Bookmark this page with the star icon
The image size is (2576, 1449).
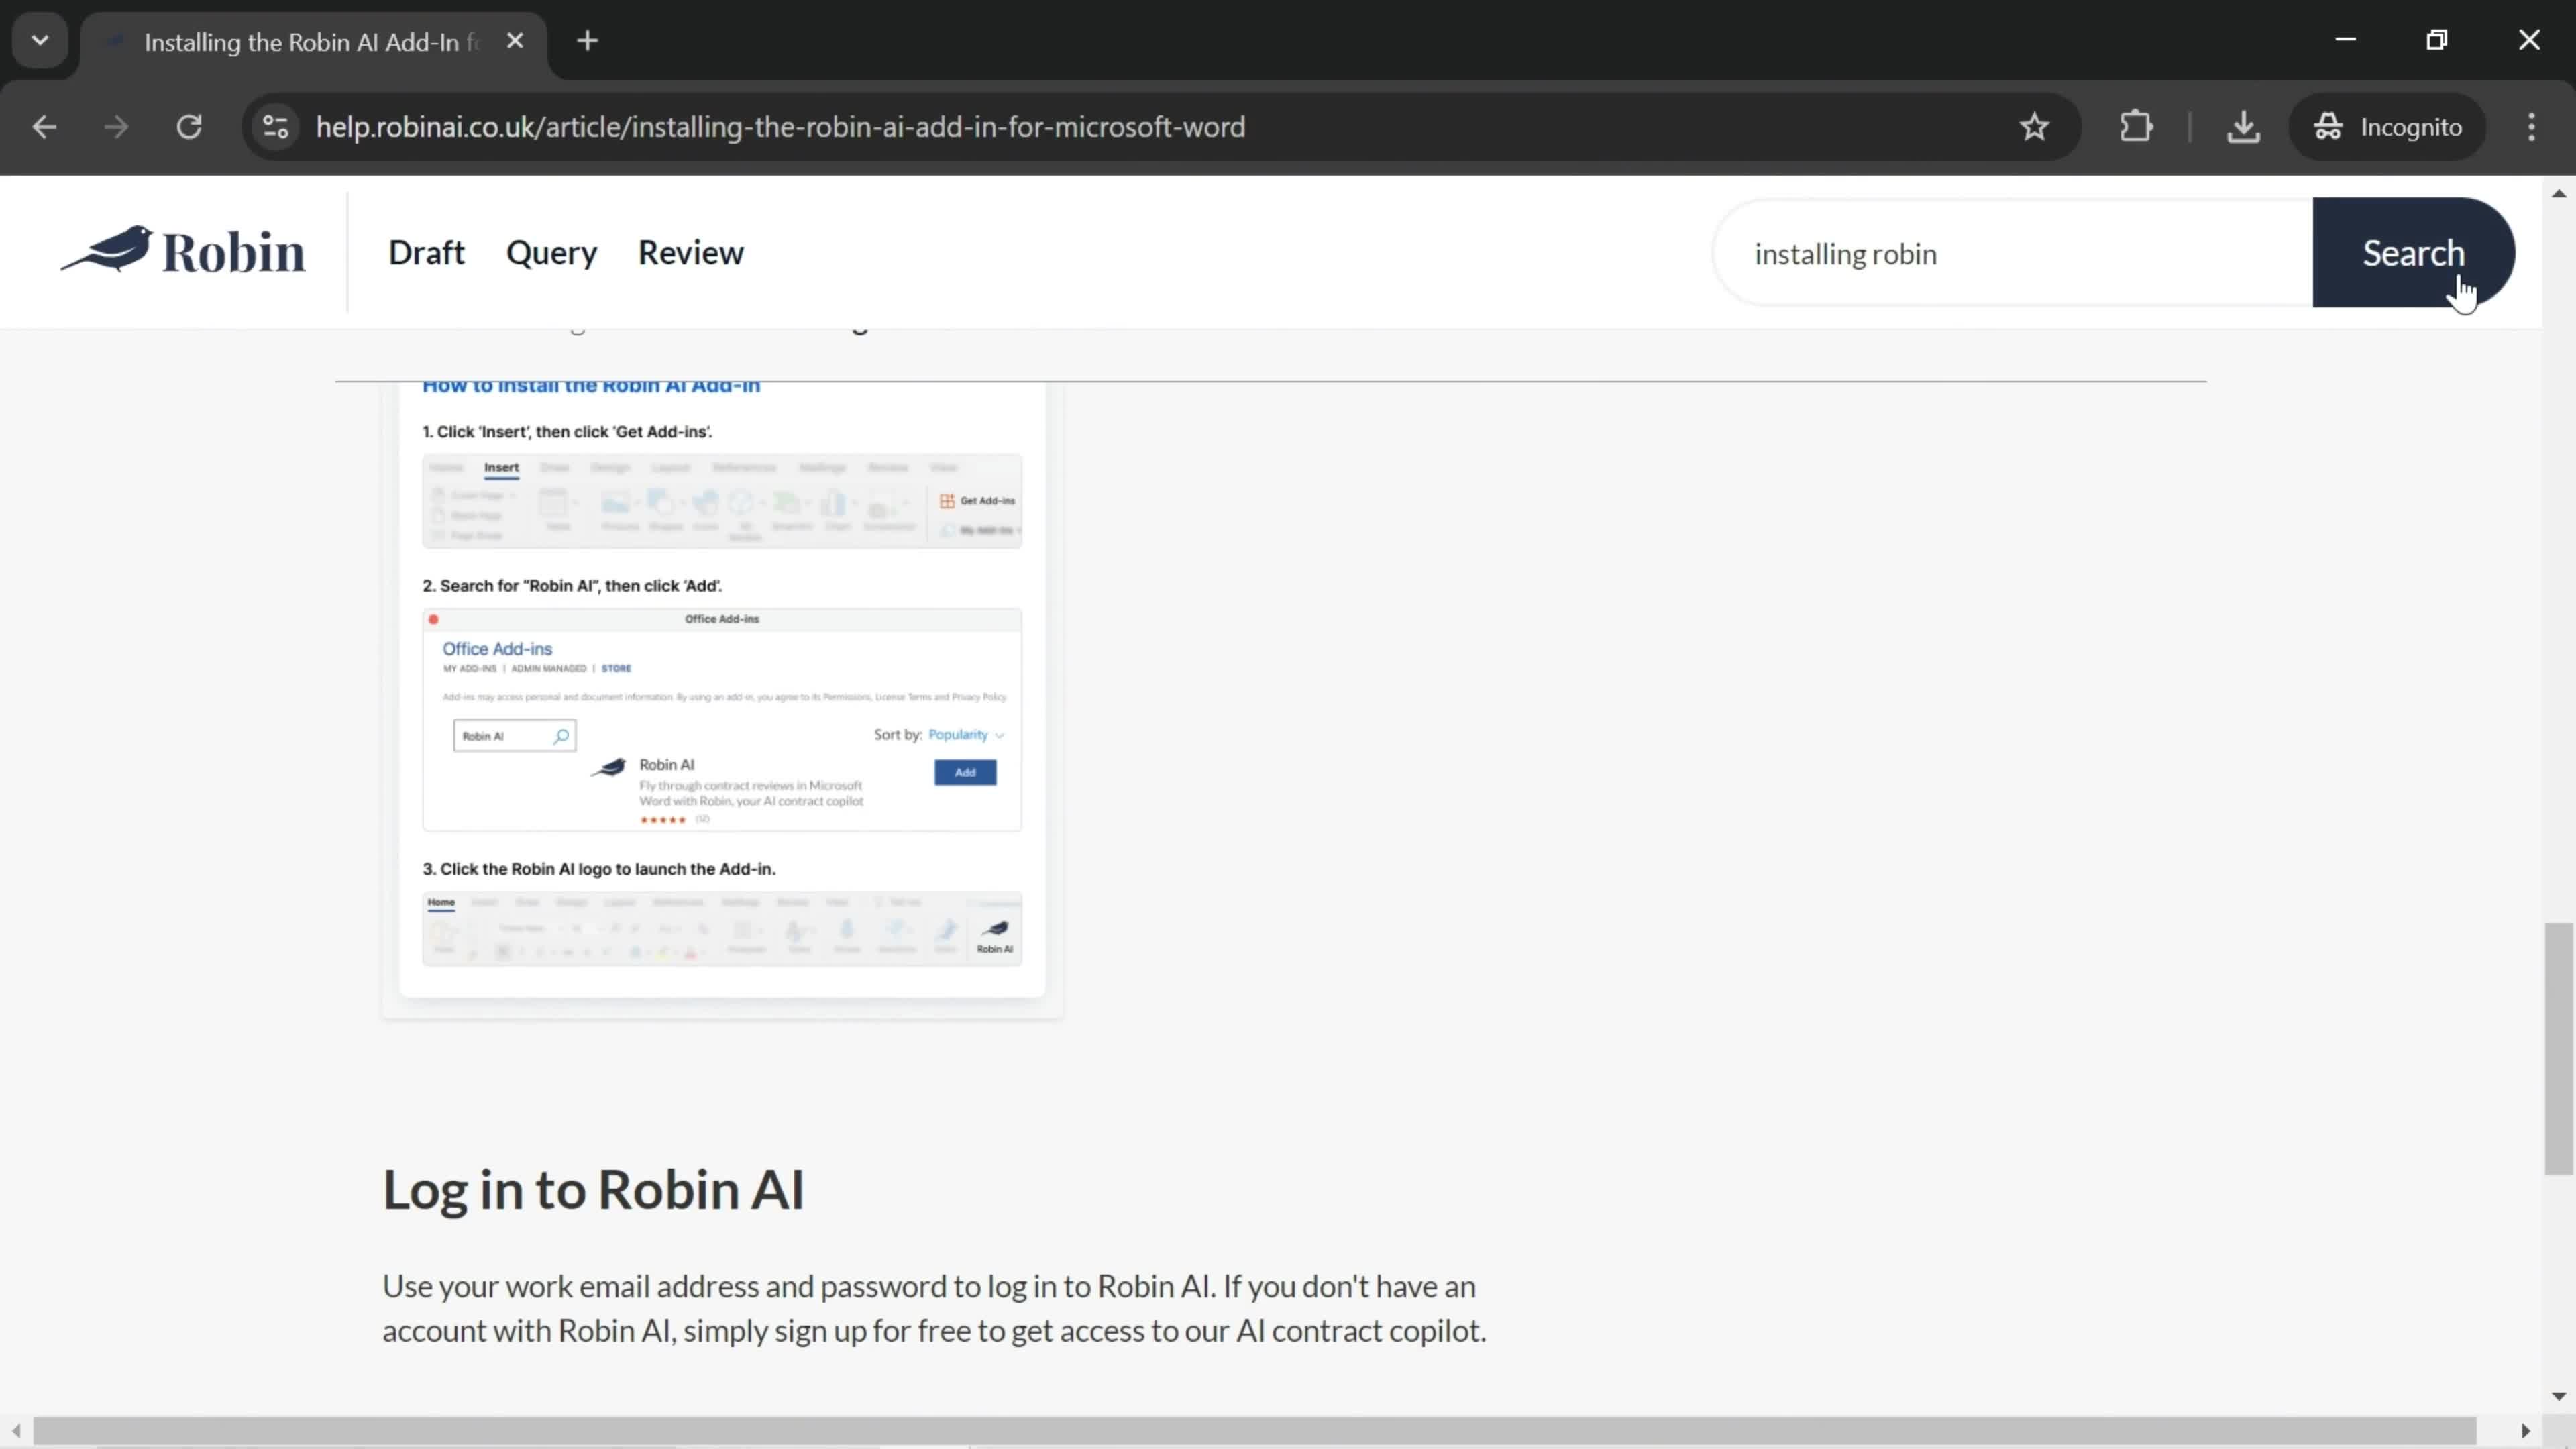2034,127
